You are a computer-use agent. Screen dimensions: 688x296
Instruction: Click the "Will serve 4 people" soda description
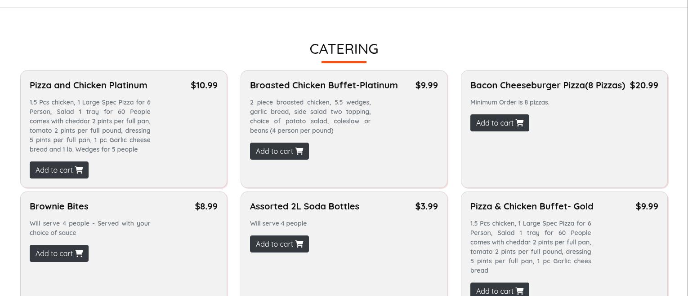(x=278, y=223)
